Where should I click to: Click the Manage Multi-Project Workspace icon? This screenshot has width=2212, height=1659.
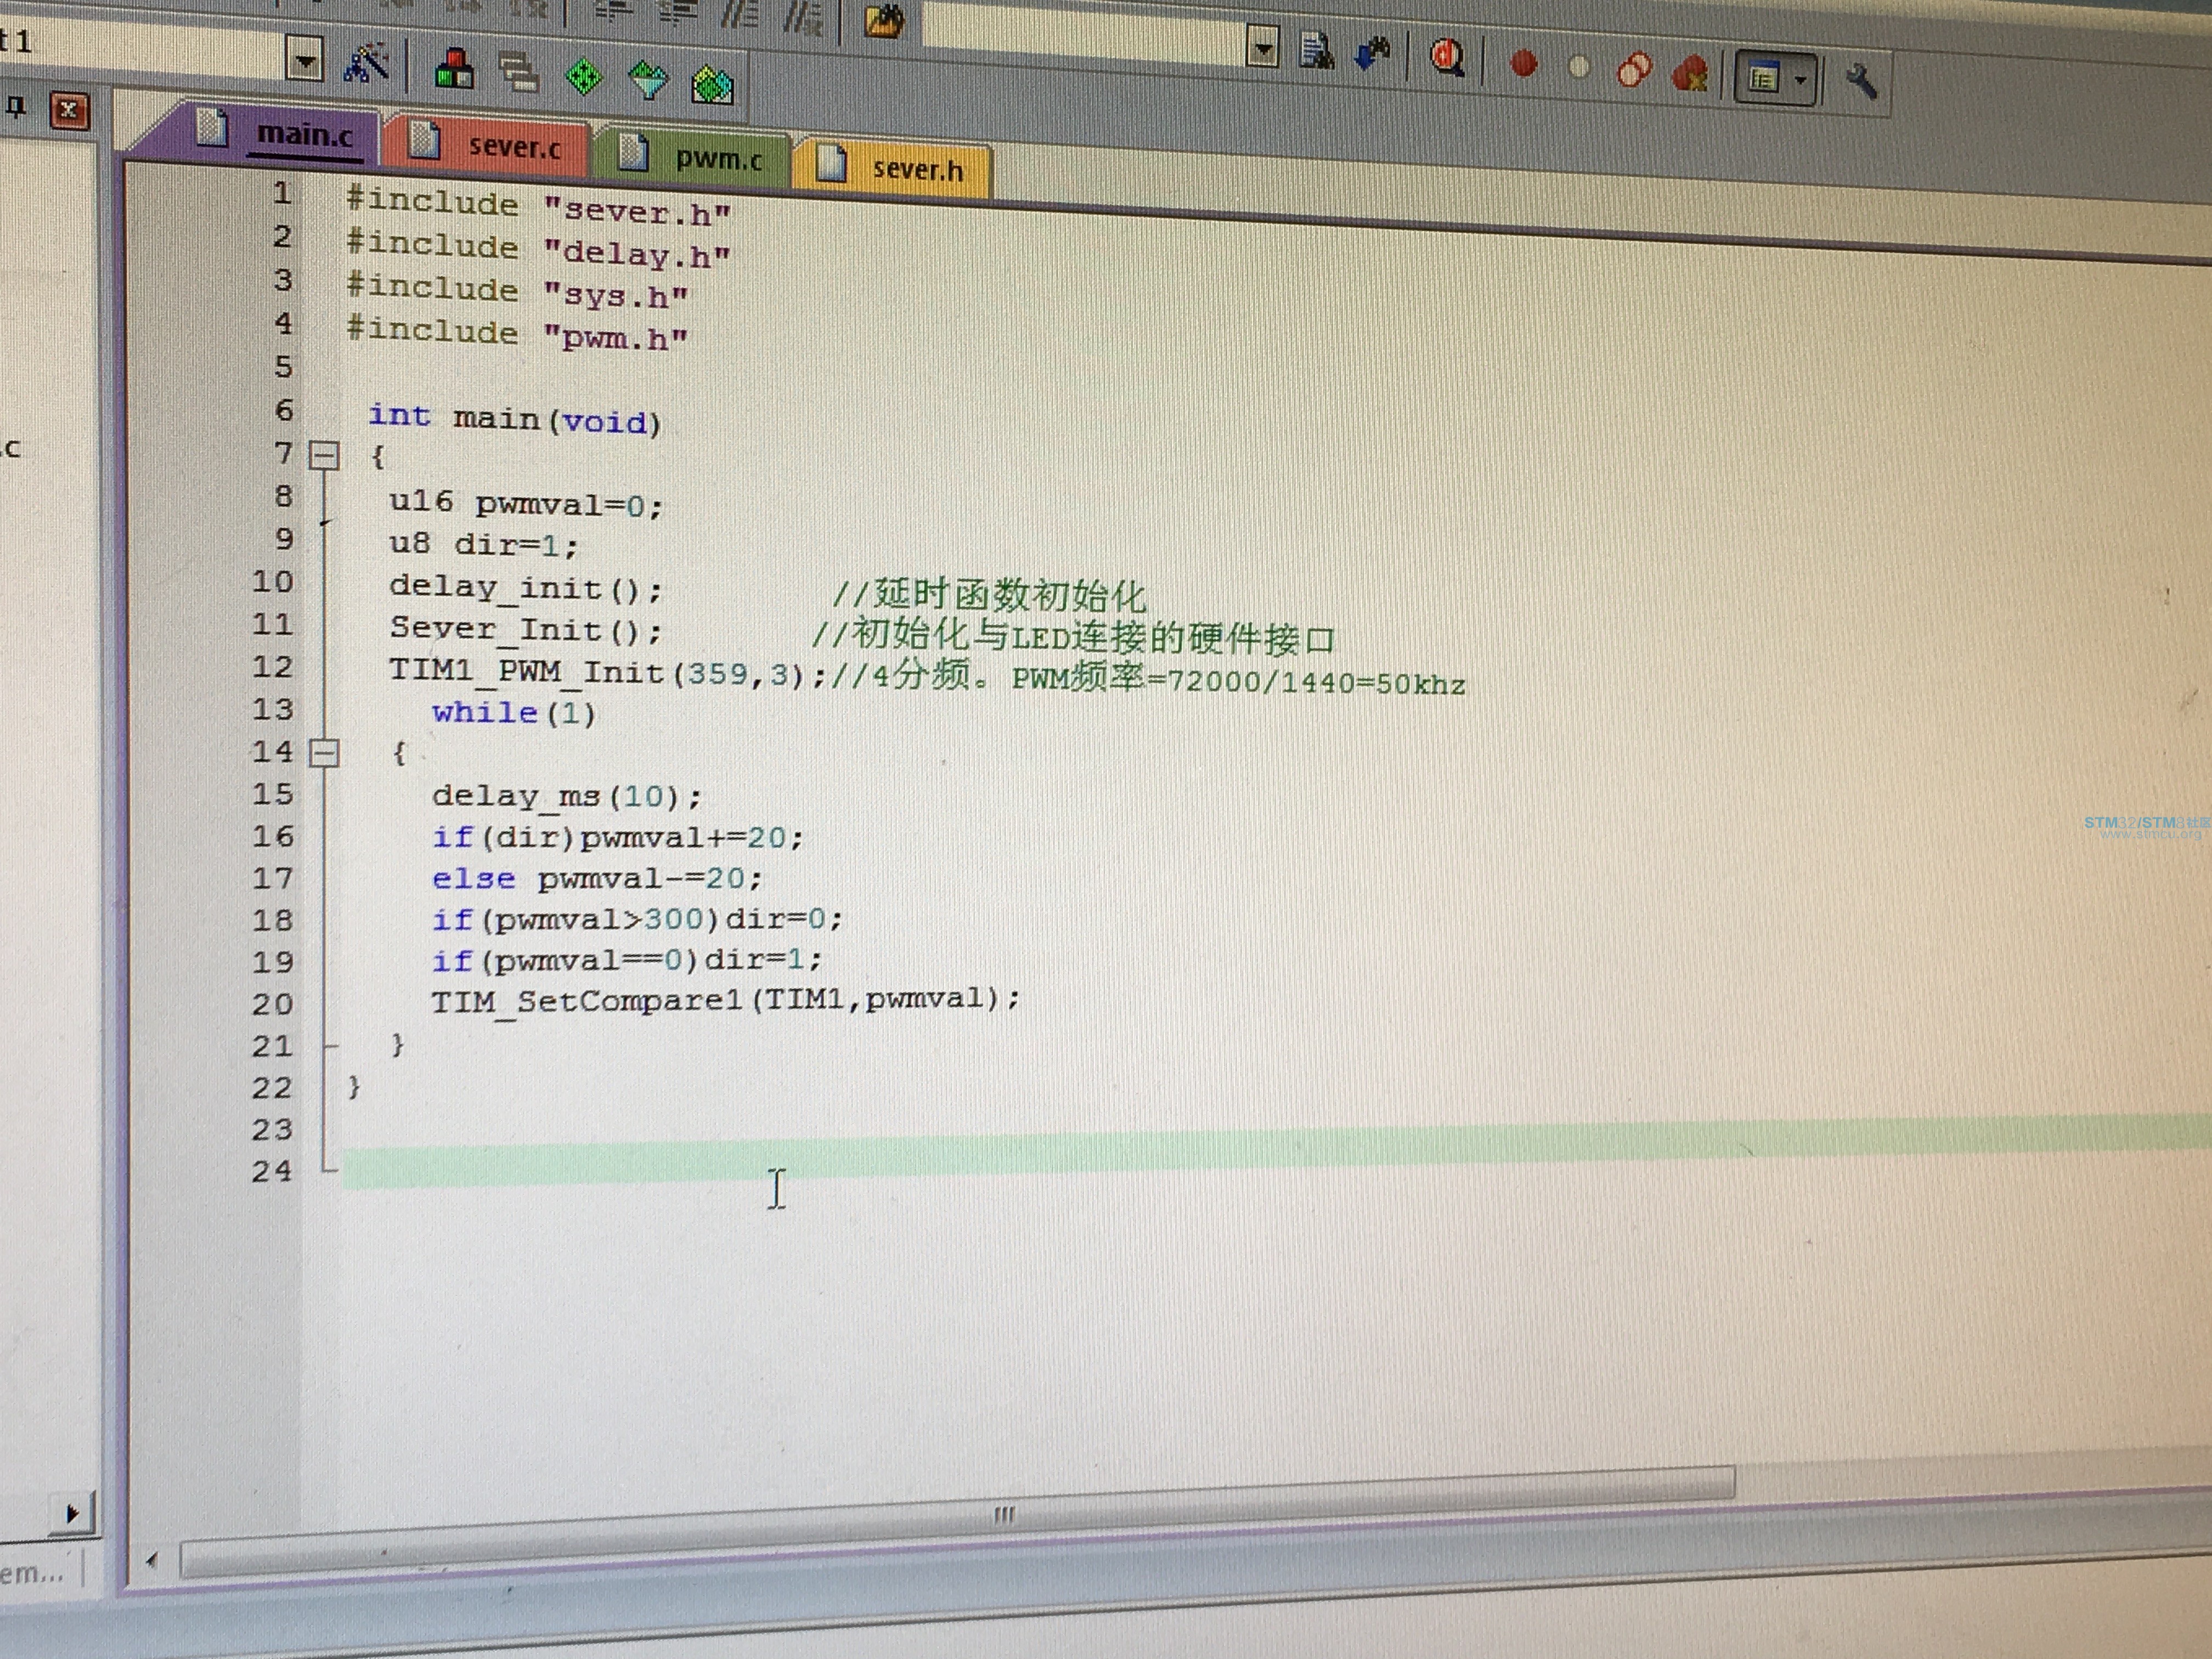point(519,72)
